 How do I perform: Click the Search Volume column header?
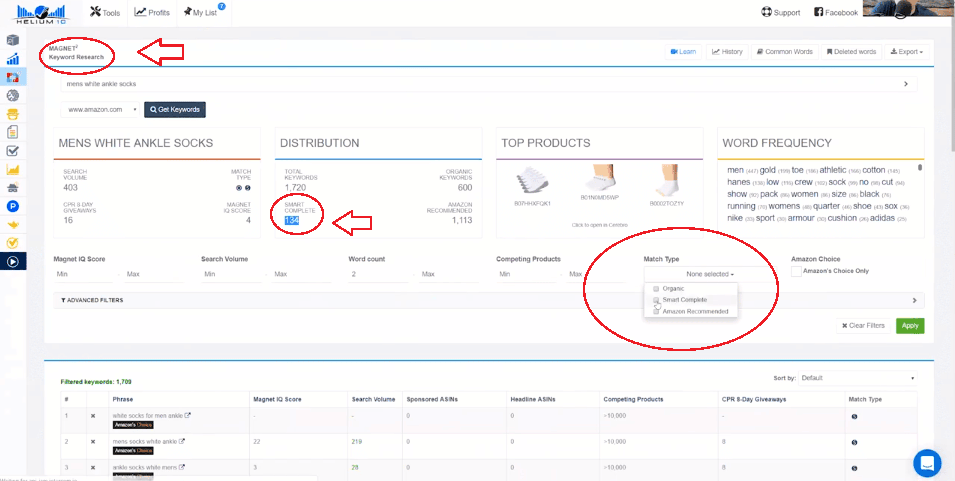pyautogui.click(x=373, y=399)
